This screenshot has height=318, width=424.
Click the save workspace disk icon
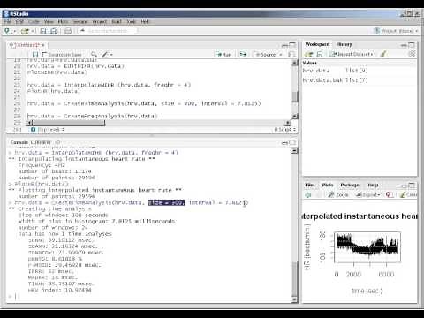[x=320, y=54]
